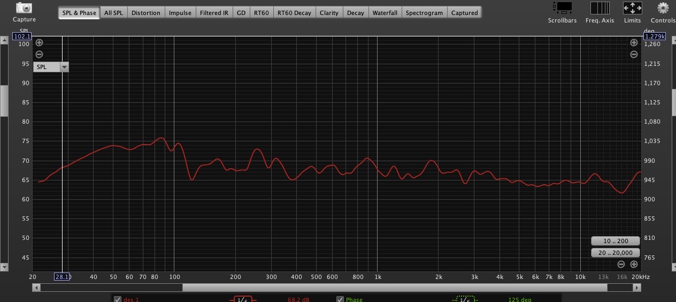Switch to the Waterfall tab
The image size is (676, 302).
point(385,12)
